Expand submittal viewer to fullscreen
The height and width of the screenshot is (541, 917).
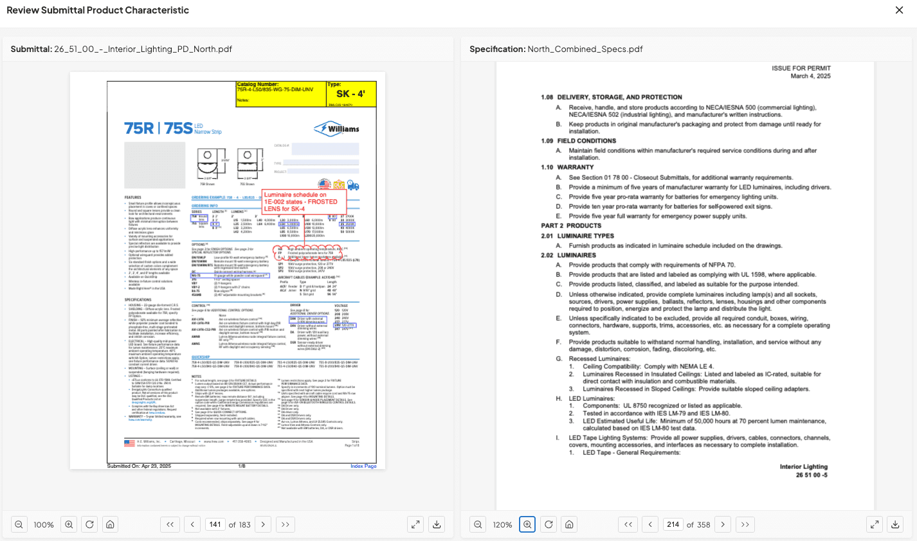(x=415, y=524)
